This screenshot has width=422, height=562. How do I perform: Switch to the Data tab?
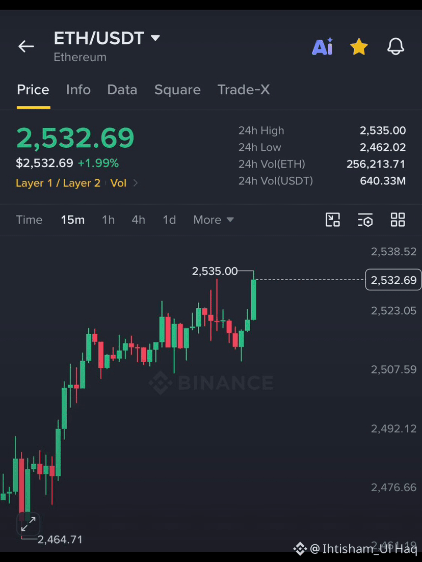[122, 90]
